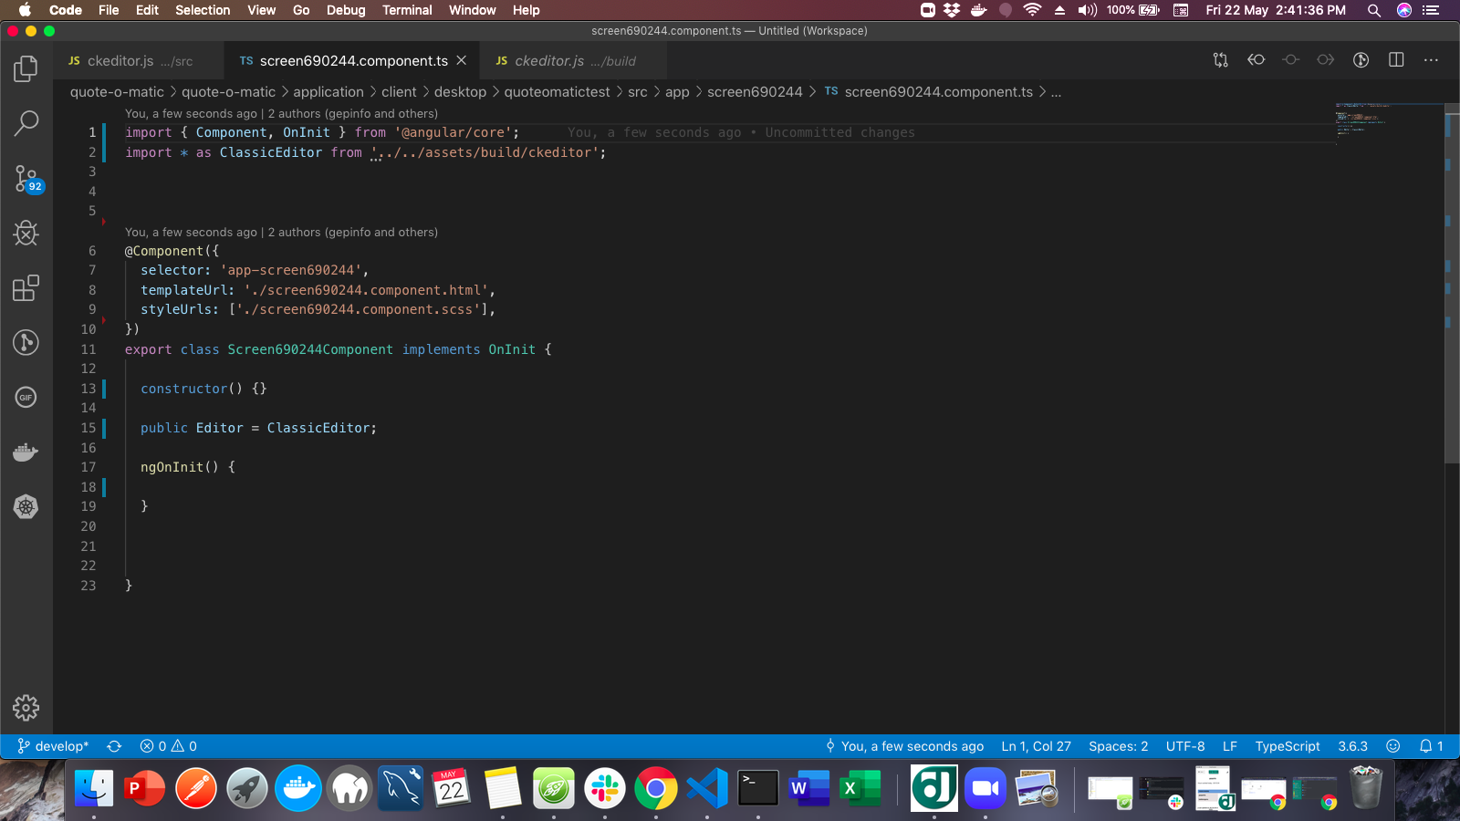Open More Actions ellipsis in editor toolbar
The height and width of the screenshot is (821, 1460).
[1431, 60]
